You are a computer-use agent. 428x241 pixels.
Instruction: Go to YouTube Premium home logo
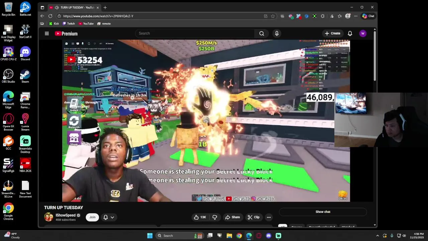pos(66,33)
